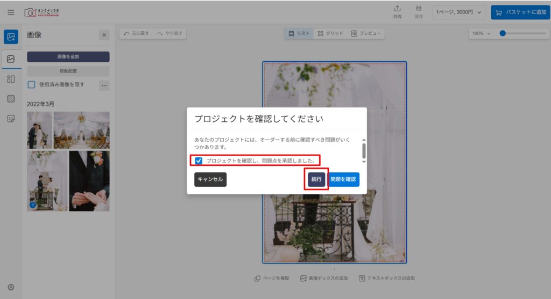Viewport: 551px width, 299px height.
Task: Open the hamburger menu at top left
Action: (11, 12)
